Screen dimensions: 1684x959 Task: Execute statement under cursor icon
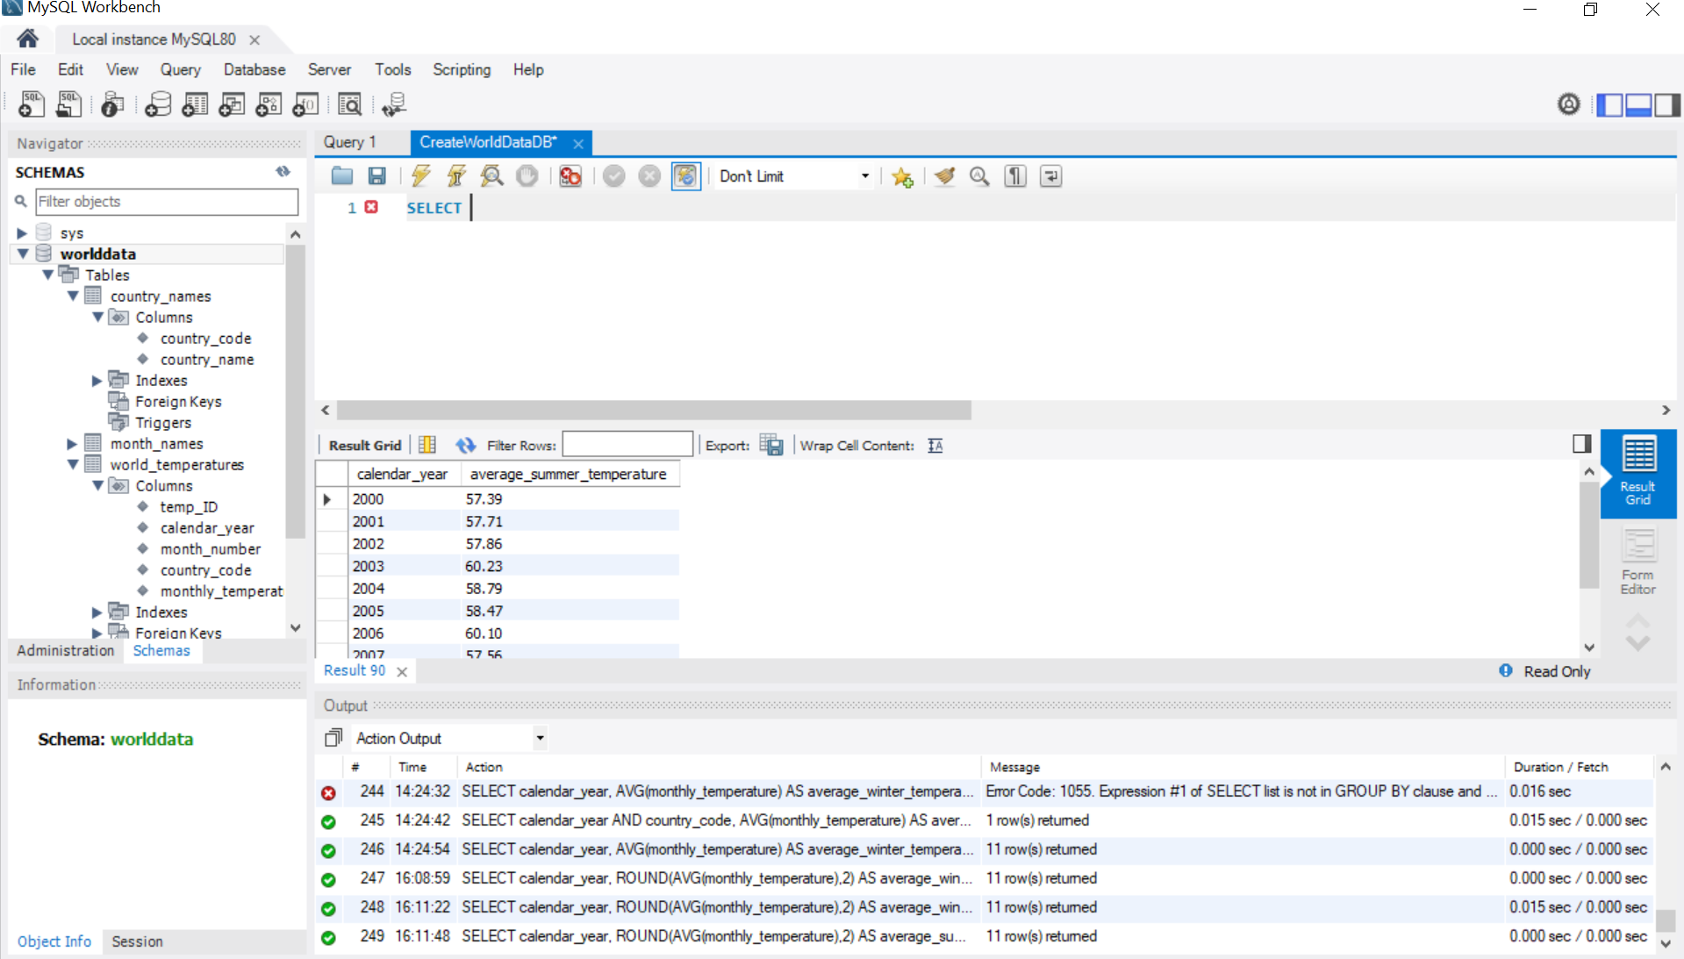(x=456, y=176)
